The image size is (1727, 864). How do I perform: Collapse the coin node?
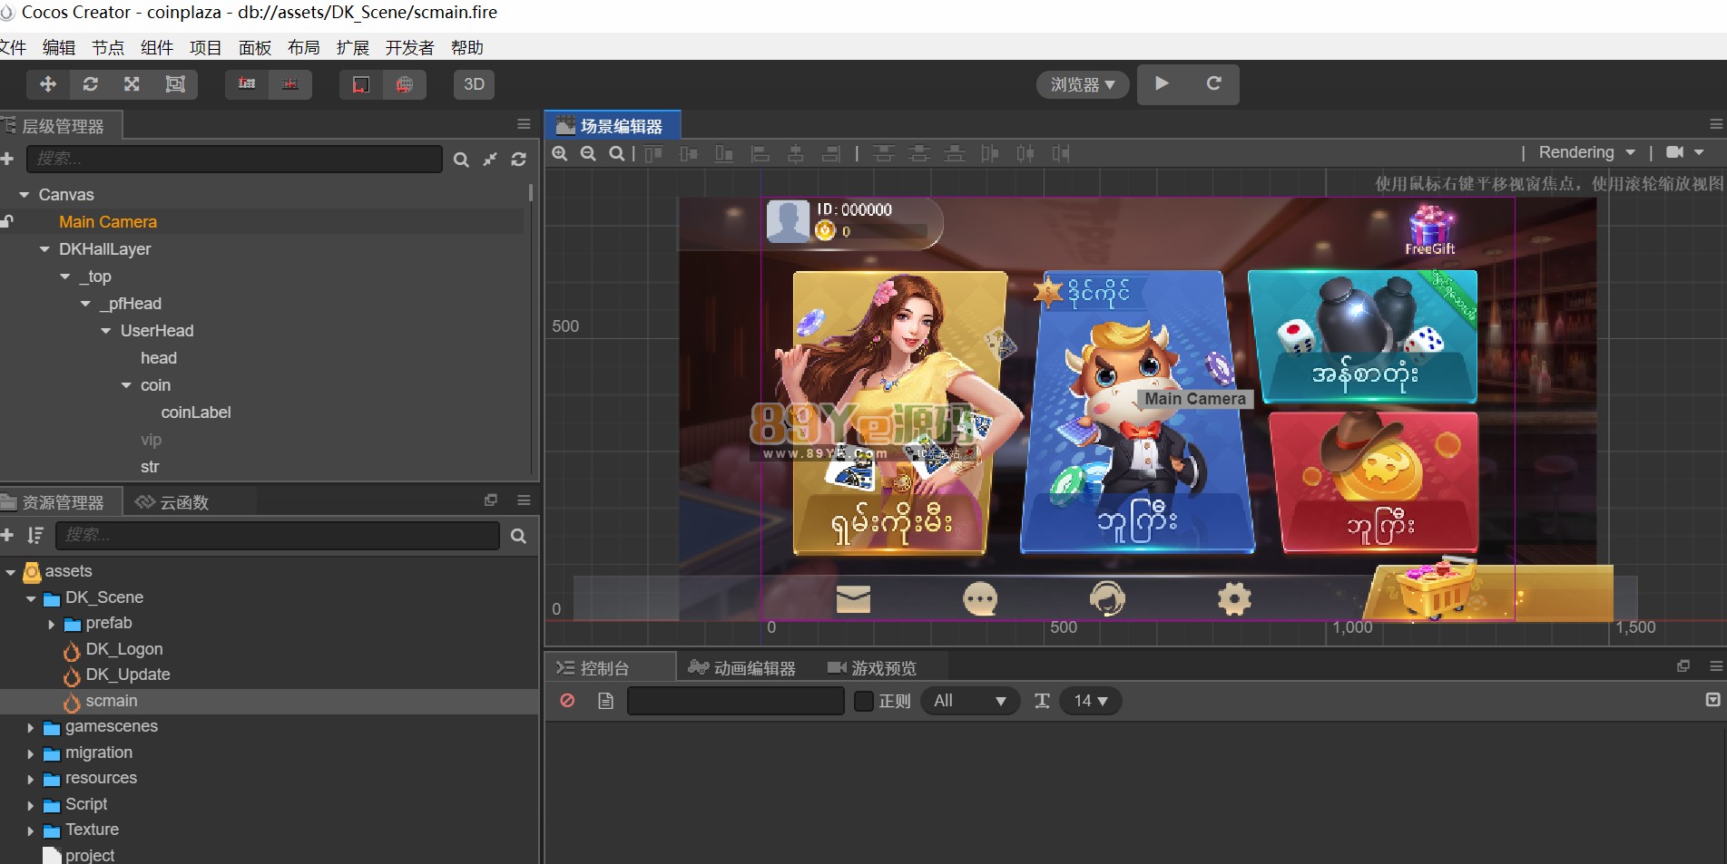coord(126,385)
